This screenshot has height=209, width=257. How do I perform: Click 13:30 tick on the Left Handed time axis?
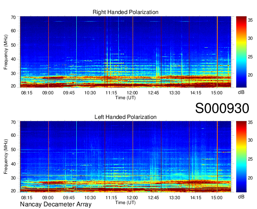click(x=175, y=198)
